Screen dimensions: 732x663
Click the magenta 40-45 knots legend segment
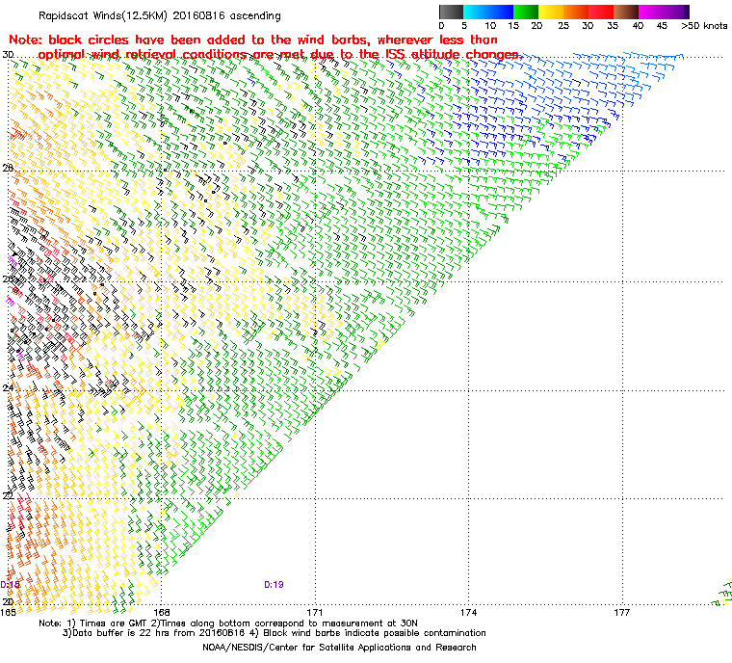tap(651, 12)
